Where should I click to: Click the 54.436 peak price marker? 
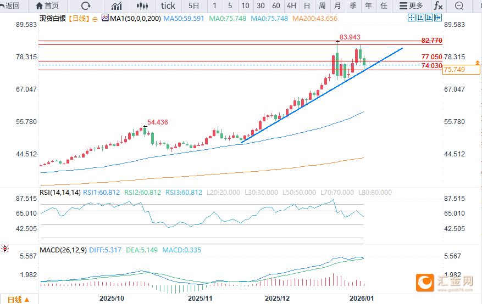158,122
